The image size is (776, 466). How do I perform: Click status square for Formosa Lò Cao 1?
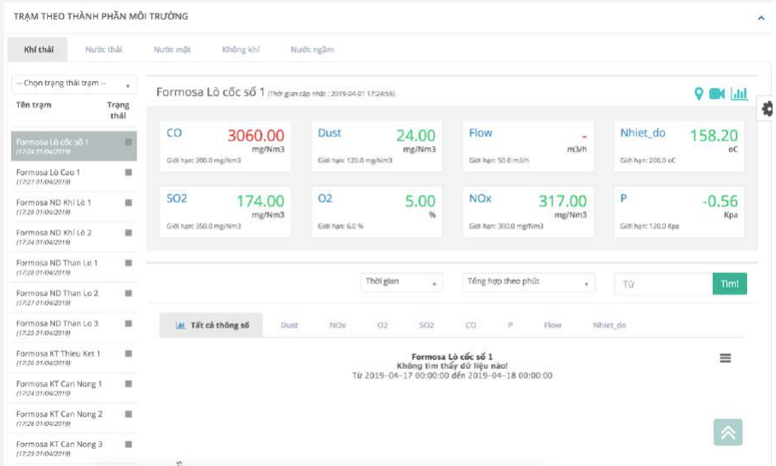[x=128, y=172]
